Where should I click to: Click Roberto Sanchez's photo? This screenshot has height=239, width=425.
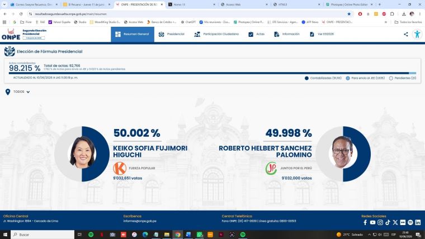(x=343, y=153)
